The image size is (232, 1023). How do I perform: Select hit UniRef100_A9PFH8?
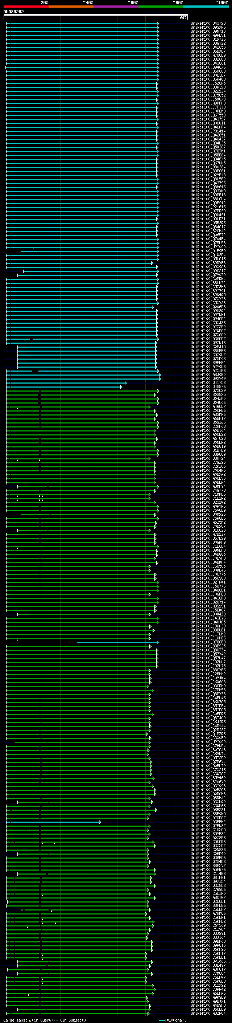tap(208, 103)
